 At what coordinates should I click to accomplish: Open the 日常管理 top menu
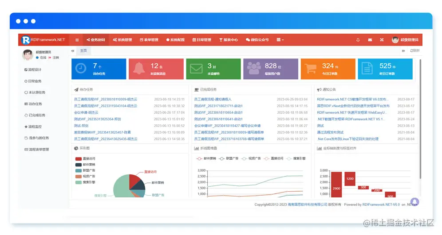pyautogui.click(x=202, y=40)
